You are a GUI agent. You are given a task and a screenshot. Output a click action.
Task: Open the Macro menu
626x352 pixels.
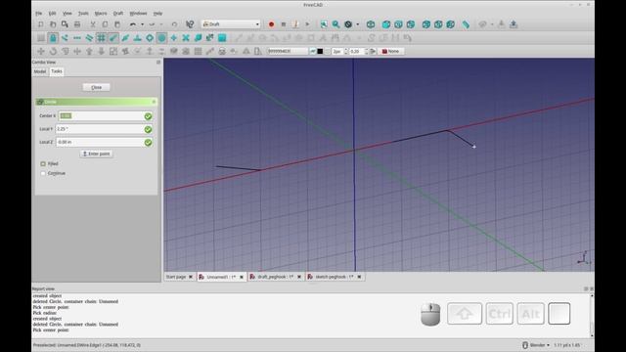101,13
